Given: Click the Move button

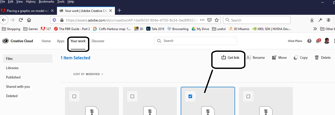Looking at the screenshot, I should coord(279,58).
